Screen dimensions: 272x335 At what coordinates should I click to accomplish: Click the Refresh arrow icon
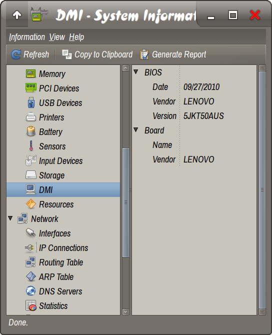coord(16,54)
